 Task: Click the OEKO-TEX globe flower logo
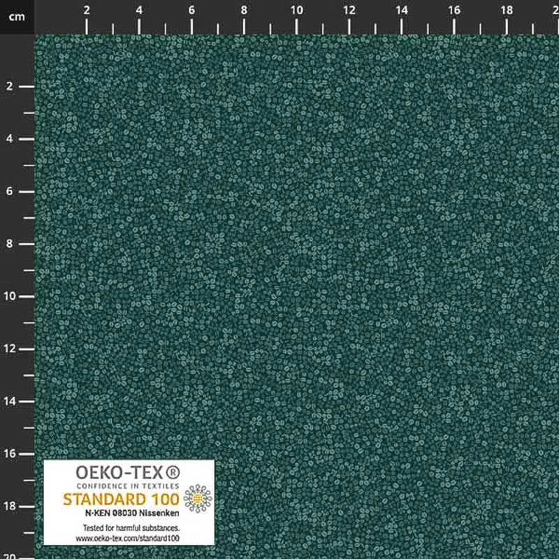[198, 498]
